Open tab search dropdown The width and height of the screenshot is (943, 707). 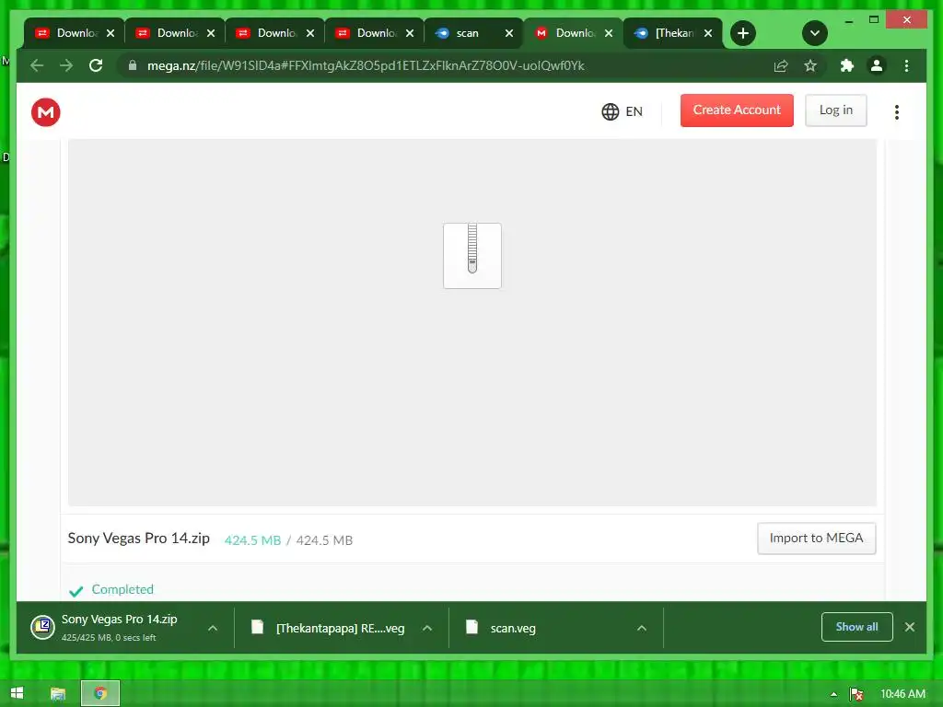(815, 33)
